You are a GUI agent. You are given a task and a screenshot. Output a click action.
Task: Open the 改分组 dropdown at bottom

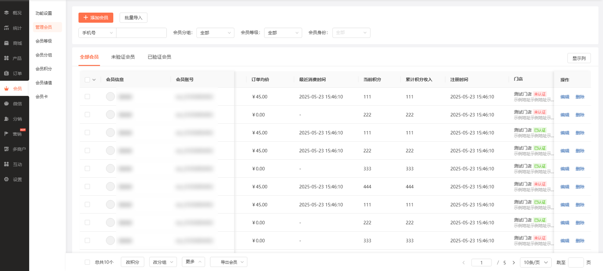pyautogui.click(x=163, y=262)
